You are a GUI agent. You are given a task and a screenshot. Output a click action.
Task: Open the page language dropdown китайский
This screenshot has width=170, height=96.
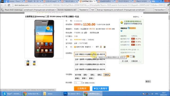[40, 10]
